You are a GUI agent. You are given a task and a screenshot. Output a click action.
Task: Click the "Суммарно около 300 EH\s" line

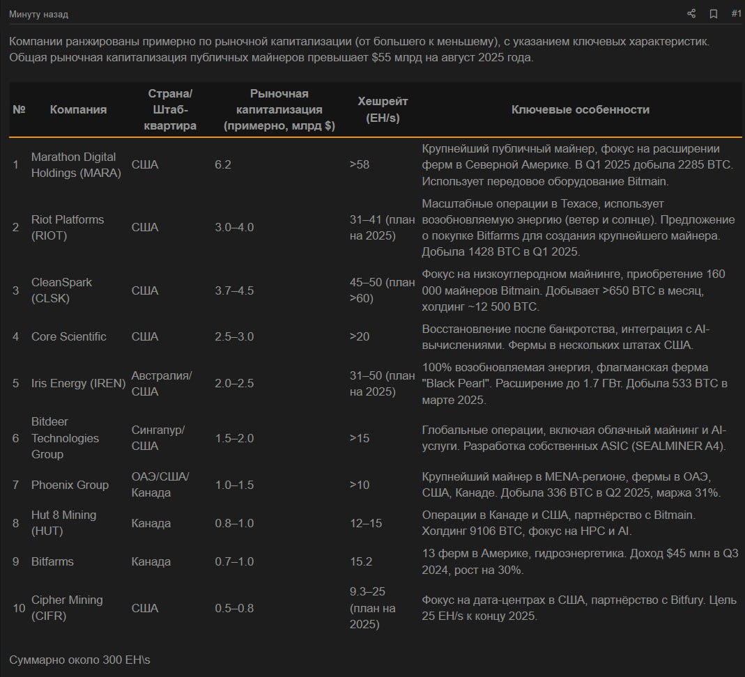coord(80,660)
